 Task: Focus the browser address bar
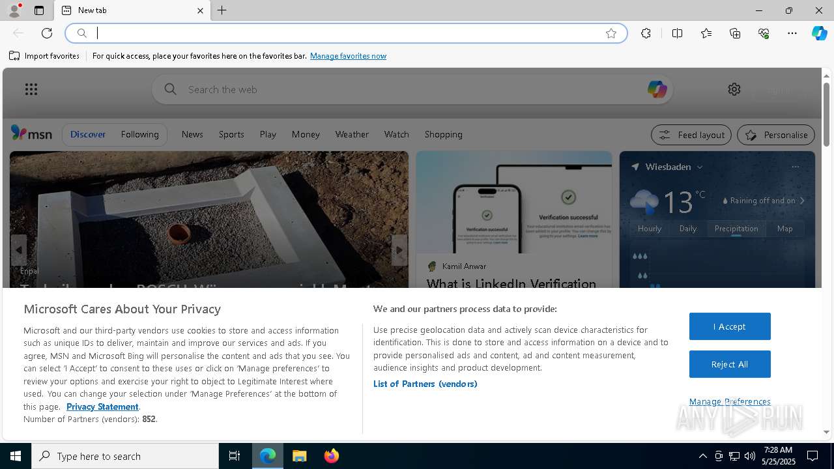coord(345,33)
